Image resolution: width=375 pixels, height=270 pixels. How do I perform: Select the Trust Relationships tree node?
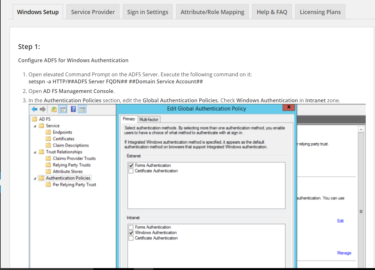pyautogui.click(x=64, y=152)
